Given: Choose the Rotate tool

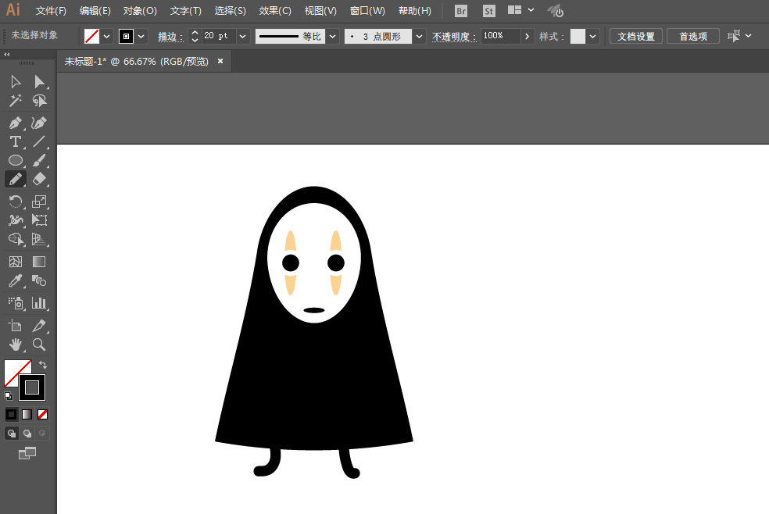Looking at the screenshot, I should pyautogui.click(x=15, y=202).
